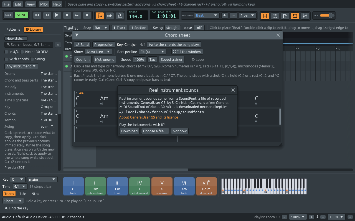
Task: Stop playback with the stop button
Action: (67, 15)
